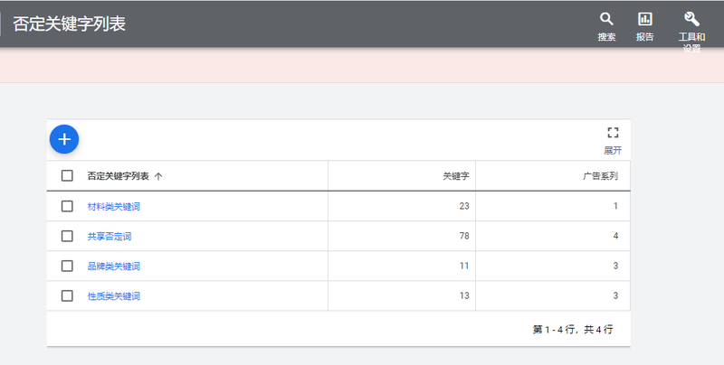This screenshot has width=724, height=365.
Task: Open the 材料类关键词 list link
Action: point(114,207)
